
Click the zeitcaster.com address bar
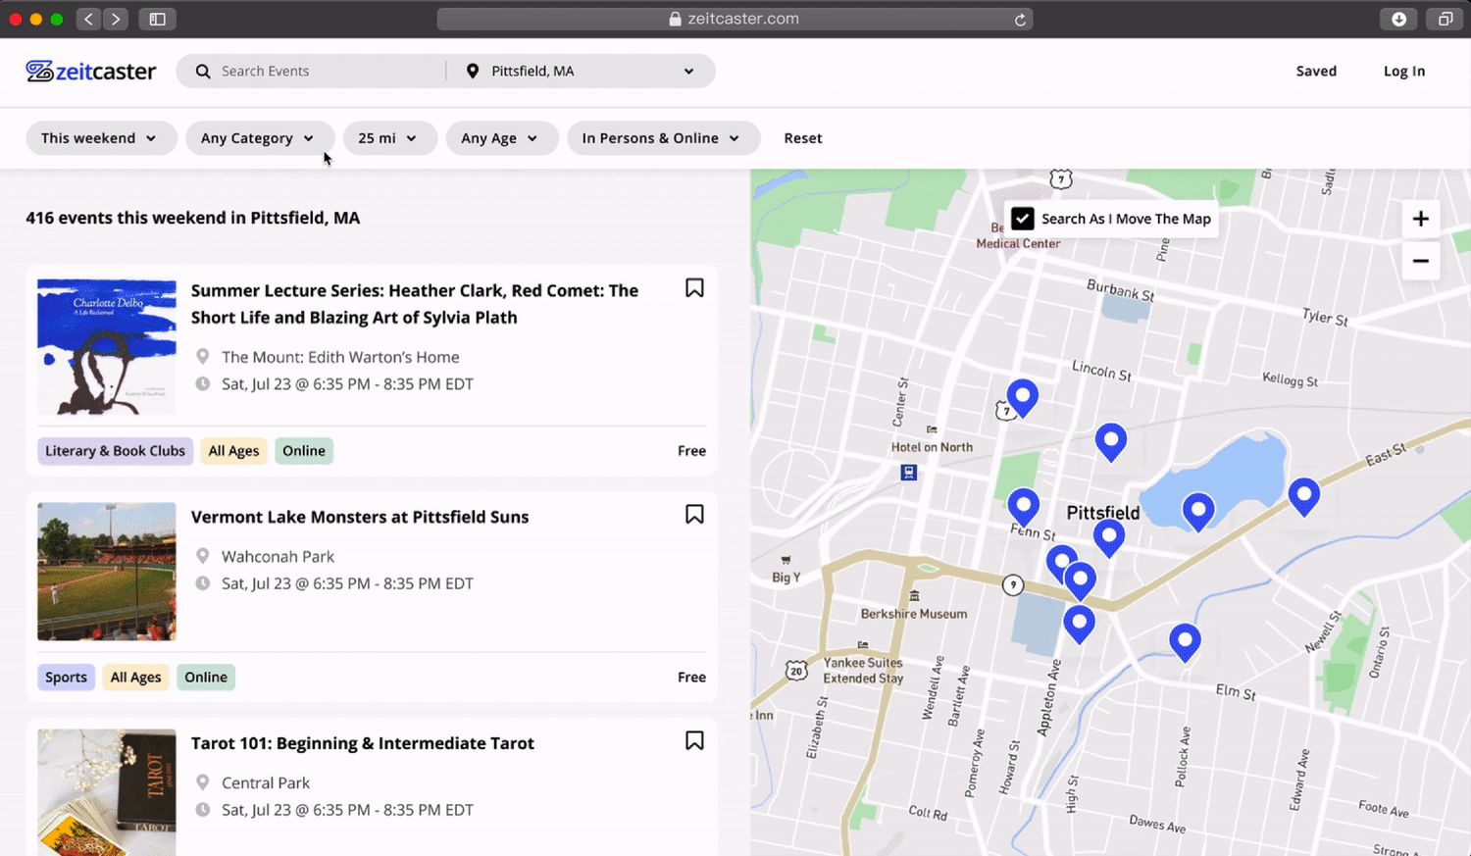[x=735, y=19]
